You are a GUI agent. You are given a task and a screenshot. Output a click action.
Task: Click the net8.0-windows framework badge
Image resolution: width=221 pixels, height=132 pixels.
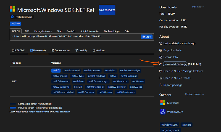point(96,76)
